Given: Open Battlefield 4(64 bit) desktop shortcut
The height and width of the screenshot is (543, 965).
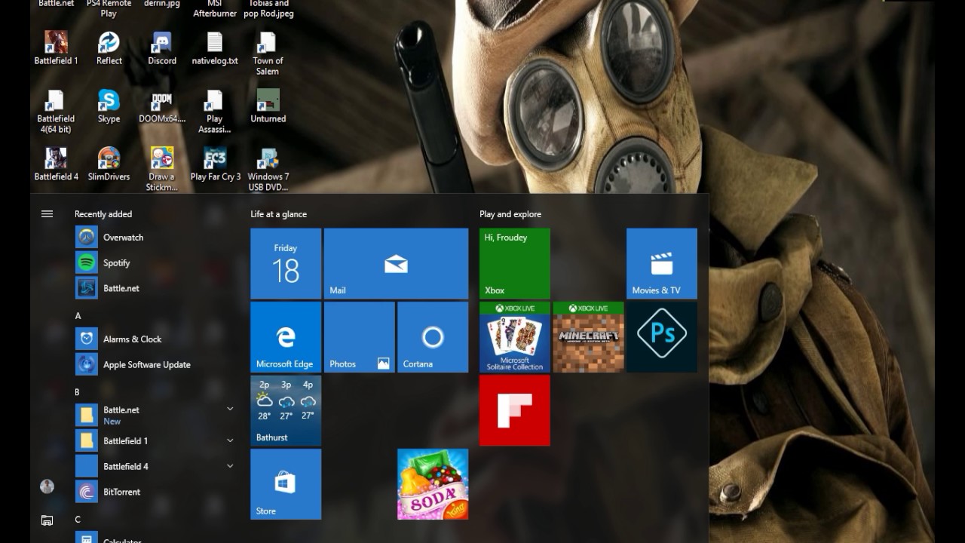Looking at the screenshot, I should [x=56, y=112].
